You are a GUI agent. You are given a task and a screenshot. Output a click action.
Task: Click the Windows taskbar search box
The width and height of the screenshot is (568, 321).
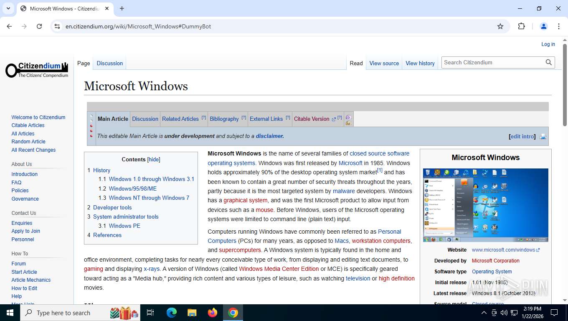[x=81, y=313]
